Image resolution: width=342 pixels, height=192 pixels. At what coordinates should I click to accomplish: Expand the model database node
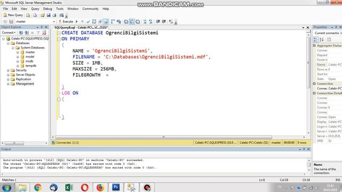tap(18, 57)
